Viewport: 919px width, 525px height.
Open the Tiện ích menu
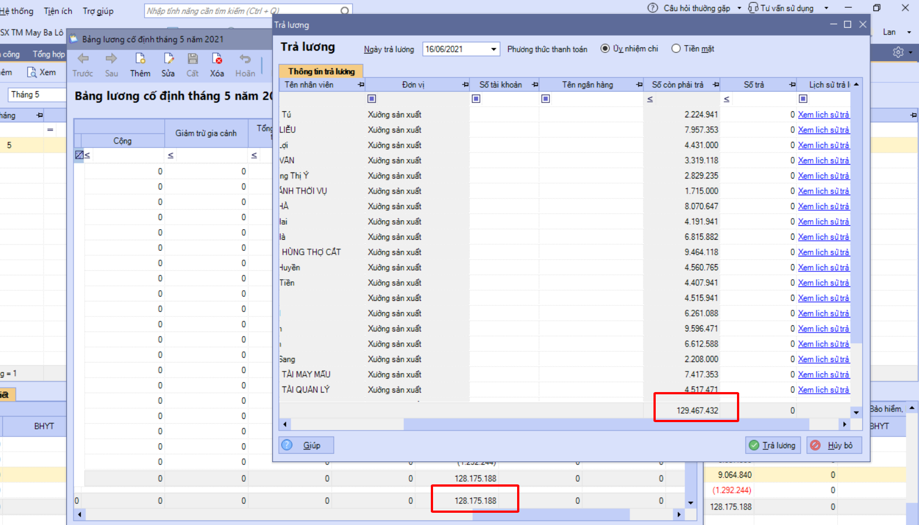[58, 11]
